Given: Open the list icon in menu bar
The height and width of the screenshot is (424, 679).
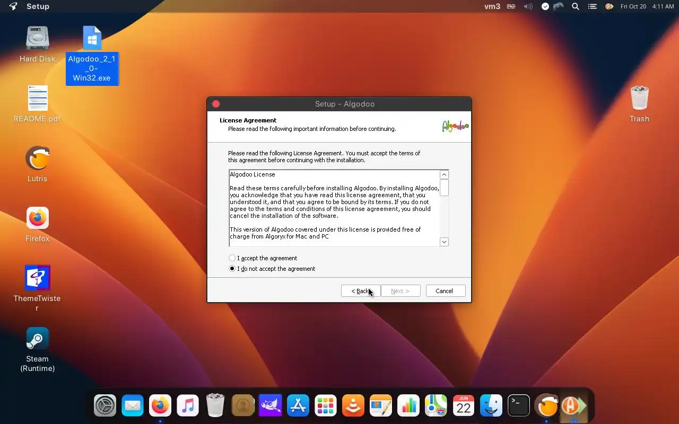Looking at the screenshot, I should [593, 6].
